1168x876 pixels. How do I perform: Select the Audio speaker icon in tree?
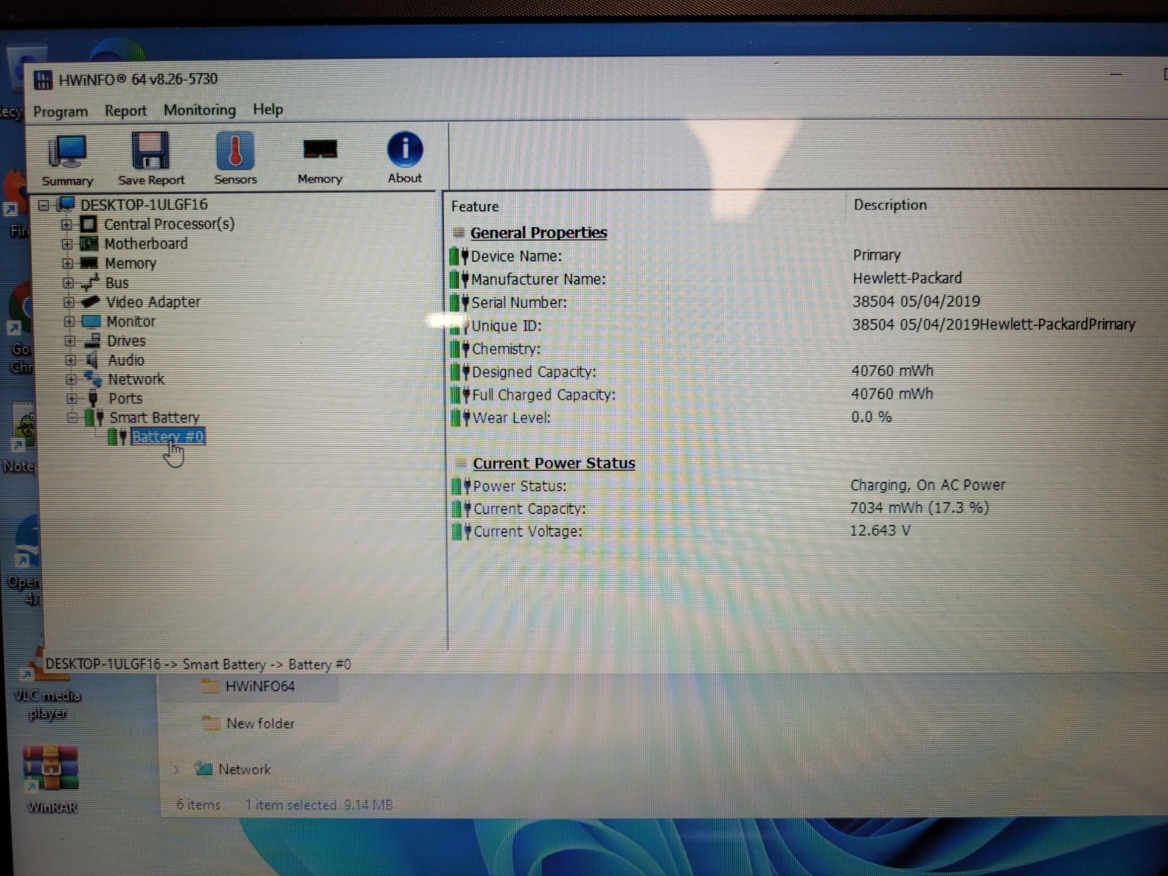pyautogui.click(x=92, y=360)
